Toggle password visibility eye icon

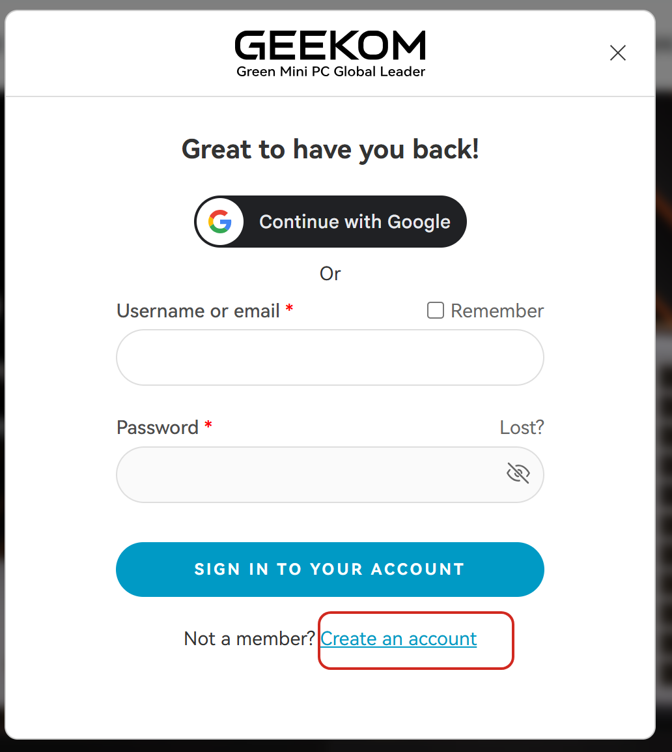(518, 473)
